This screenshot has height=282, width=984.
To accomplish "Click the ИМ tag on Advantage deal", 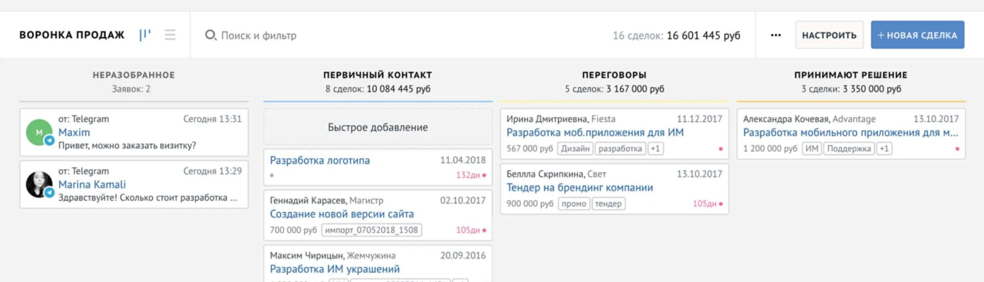I will [x=812, y=148].
